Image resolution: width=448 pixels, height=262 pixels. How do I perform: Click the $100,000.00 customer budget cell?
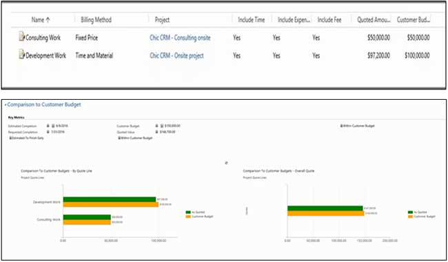(x=417, y=55)
